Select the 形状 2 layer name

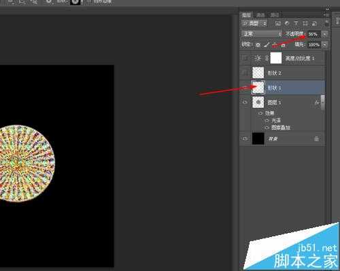(x=275, y=73)
